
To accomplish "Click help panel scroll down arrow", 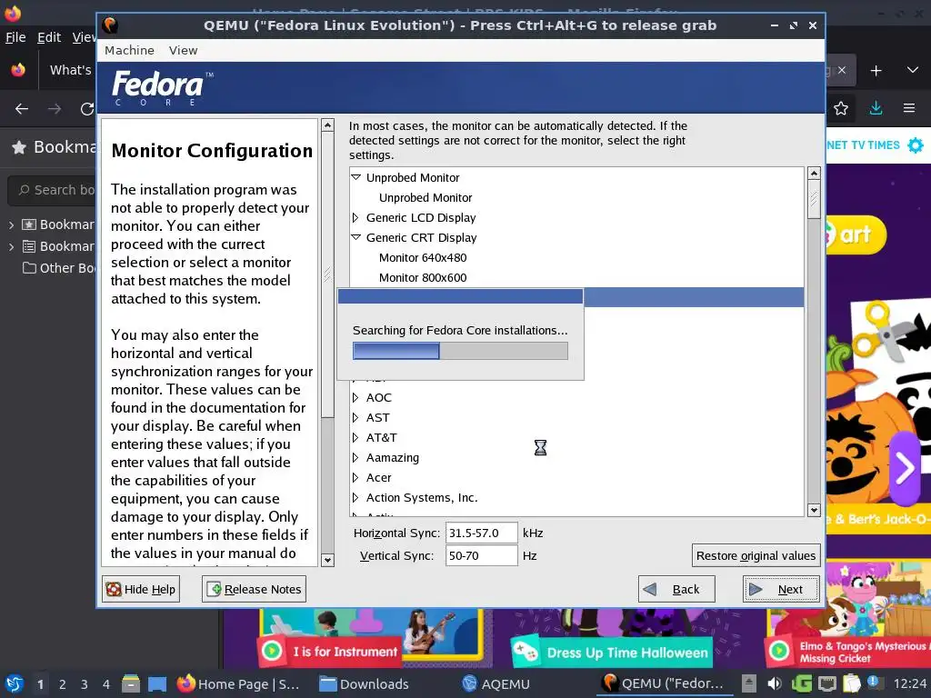I will [327, 560].
